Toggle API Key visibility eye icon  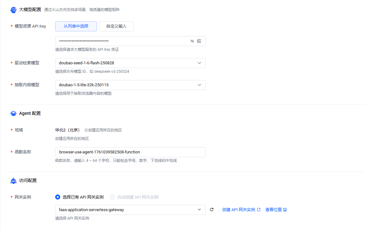click(192, 41)
